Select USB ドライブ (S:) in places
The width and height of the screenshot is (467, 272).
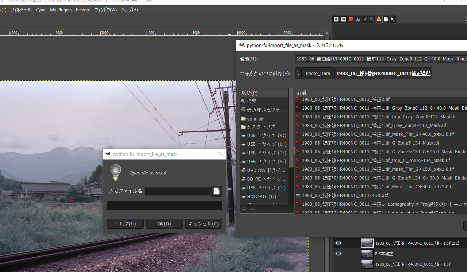coord(264,162)
